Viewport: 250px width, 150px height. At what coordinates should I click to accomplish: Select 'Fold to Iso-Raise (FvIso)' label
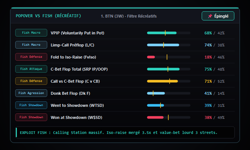coord(73,57)
